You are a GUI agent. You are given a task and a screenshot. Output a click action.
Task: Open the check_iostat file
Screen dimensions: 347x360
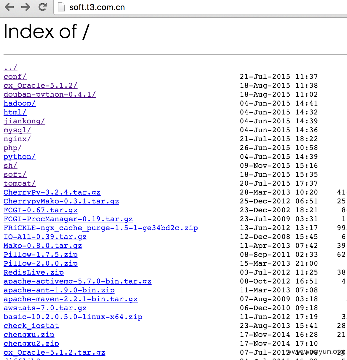click(x=31, y=326)
